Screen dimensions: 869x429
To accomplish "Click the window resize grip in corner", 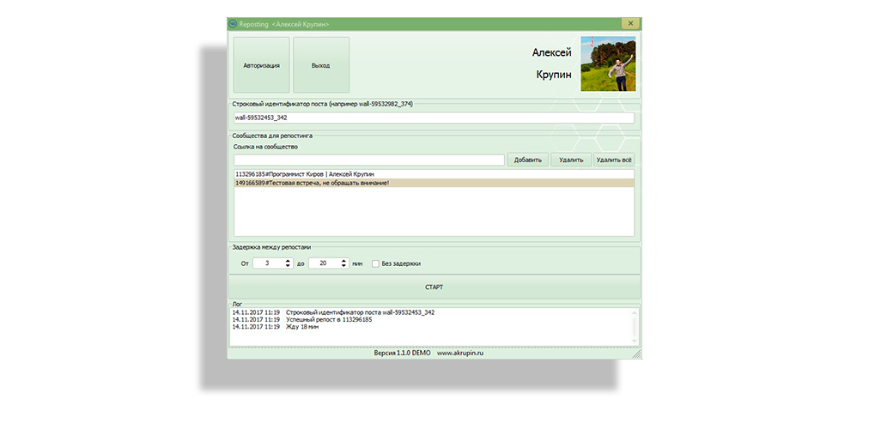I will (636, 353).
